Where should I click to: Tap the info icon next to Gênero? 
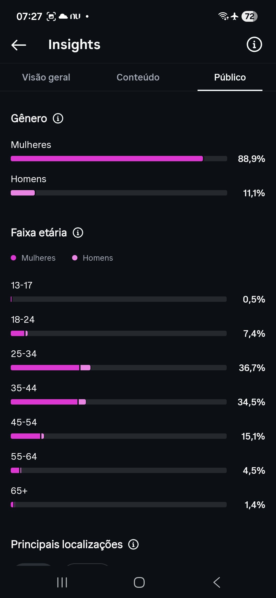tap(58, 119)
